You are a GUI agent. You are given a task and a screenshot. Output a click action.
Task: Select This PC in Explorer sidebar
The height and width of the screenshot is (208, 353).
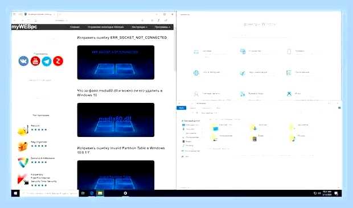(191, 151)
